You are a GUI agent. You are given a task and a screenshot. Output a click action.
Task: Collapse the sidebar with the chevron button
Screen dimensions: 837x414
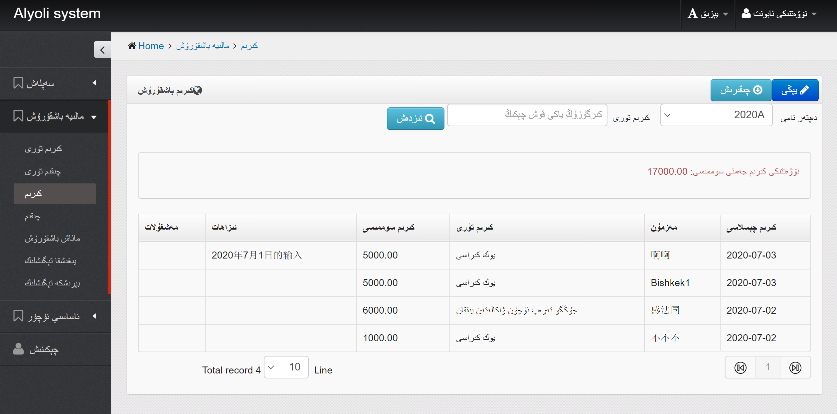pos(102,50)
